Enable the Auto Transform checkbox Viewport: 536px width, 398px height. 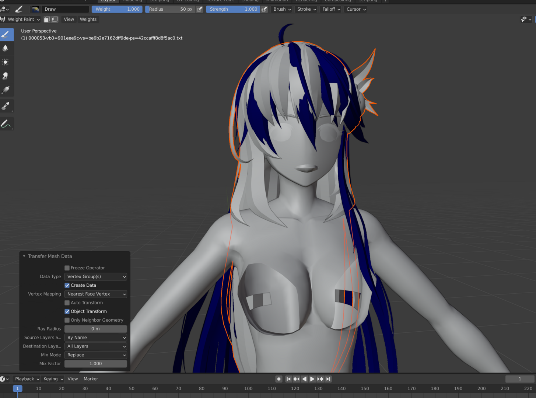point(67,303)
